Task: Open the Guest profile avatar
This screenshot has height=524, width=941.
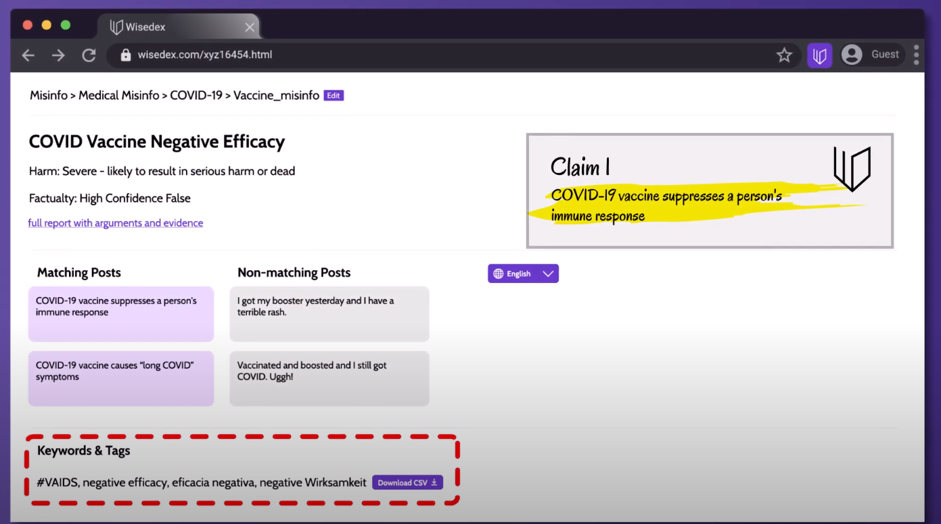Action: 852,55
